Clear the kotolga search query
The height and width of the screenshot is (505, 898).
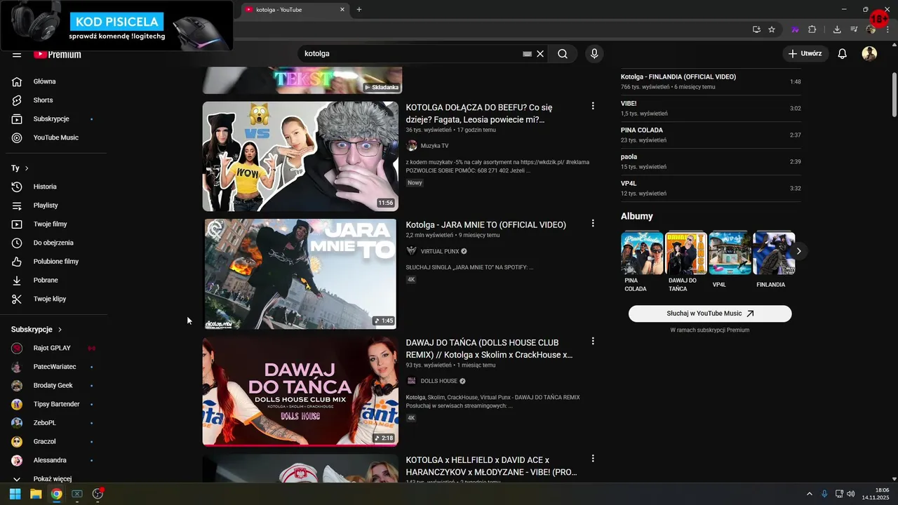click(x=540, y=53)
